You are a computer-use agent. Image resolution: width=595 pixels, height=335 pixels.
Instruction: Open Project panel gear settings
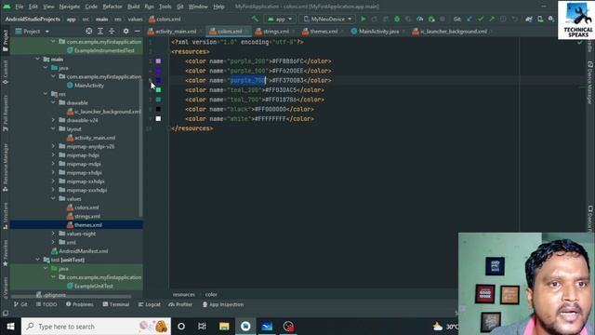pyautogui.click(x=126, y=31)
